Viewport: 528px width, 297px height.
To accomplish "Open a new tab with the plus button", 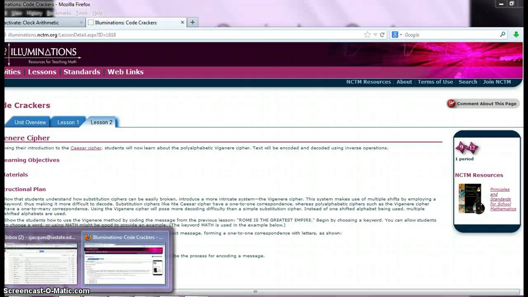I will [x=193, y=22].
